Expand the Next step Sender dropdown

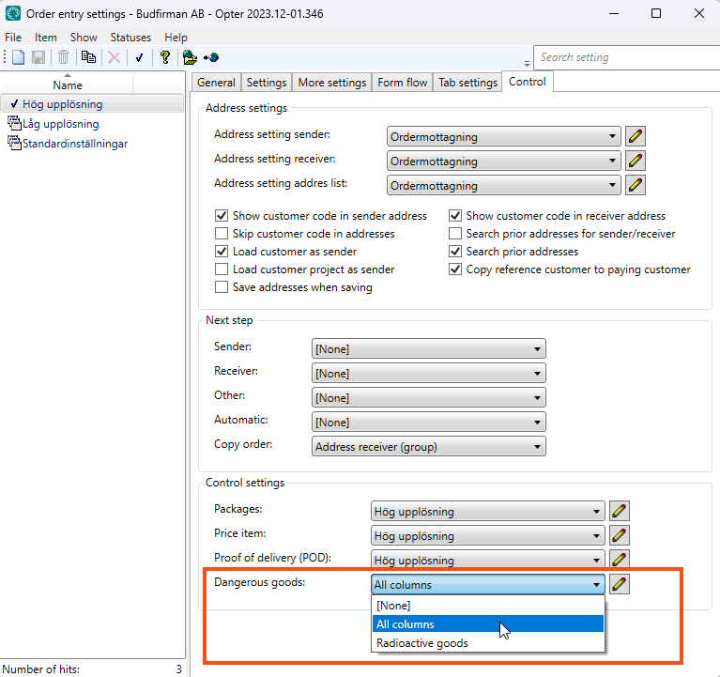(428, 349)
